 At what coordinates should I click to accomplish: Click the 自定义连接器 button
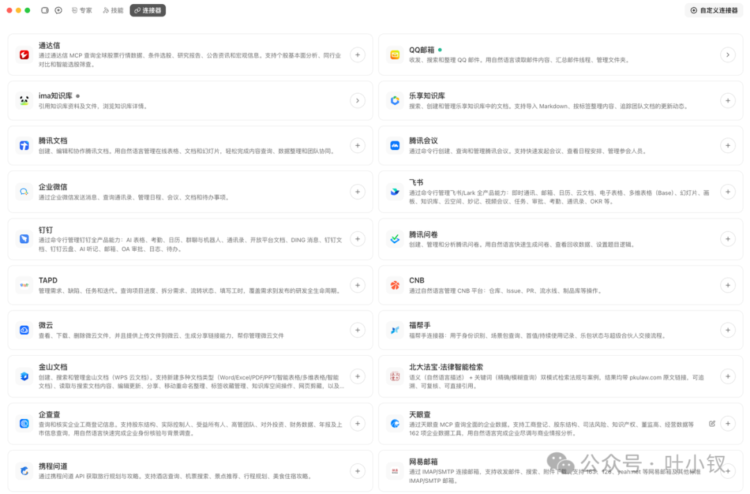[714, 10]
